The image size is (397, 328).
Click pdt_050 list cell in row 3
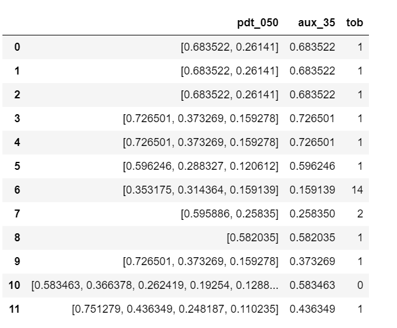201,119
